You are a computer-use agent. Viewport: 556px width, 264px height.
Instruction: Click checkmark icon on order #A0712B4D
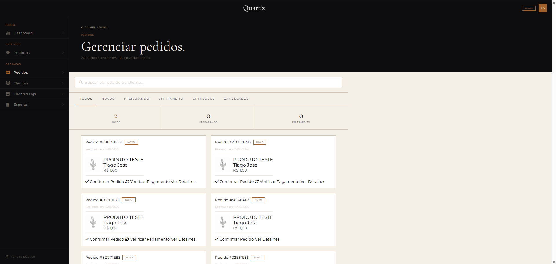(x=217, y=181)
